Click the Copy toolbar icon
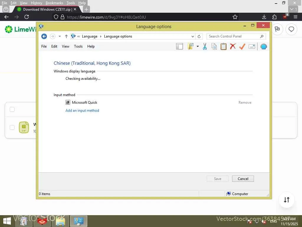 [214, 46]
